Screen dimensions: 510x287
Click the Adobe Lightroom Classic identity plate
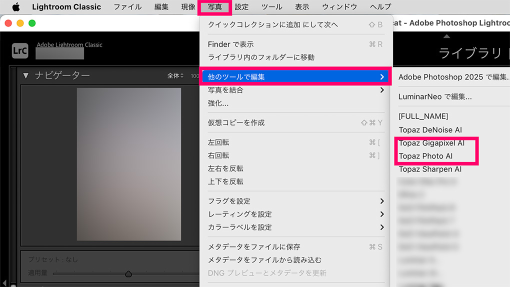tap(69, 45)
